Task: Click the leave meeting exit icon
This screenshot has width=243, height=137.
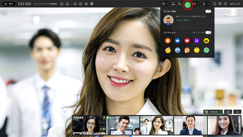Action: 225,4
